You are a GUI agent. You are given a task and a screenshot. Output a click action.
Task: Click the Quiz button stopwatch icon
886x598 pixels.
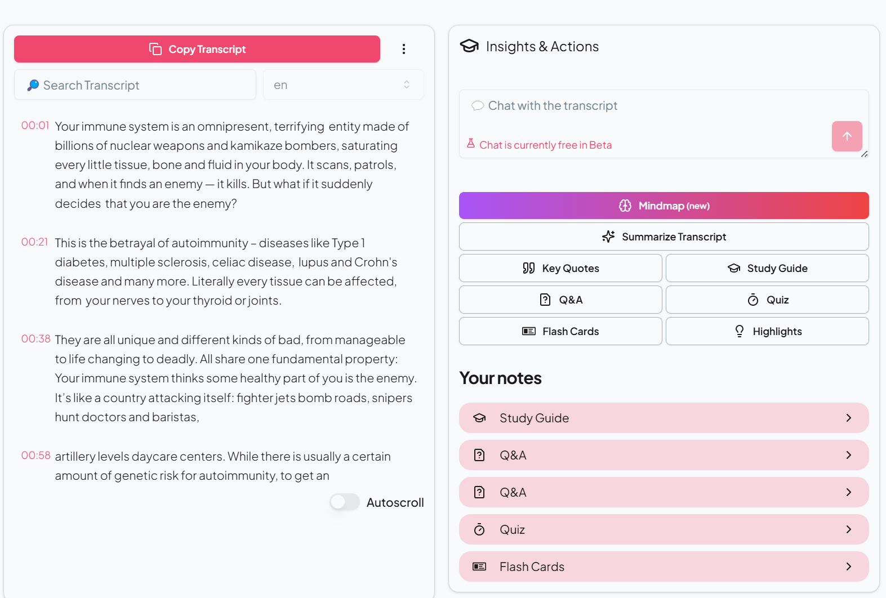point(753,300)
